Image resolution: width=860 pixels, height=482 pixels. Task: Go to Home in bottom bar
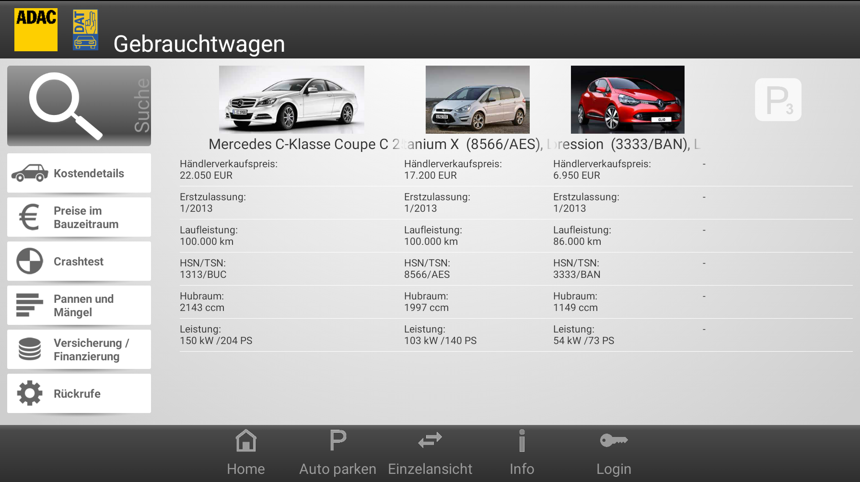245,452
